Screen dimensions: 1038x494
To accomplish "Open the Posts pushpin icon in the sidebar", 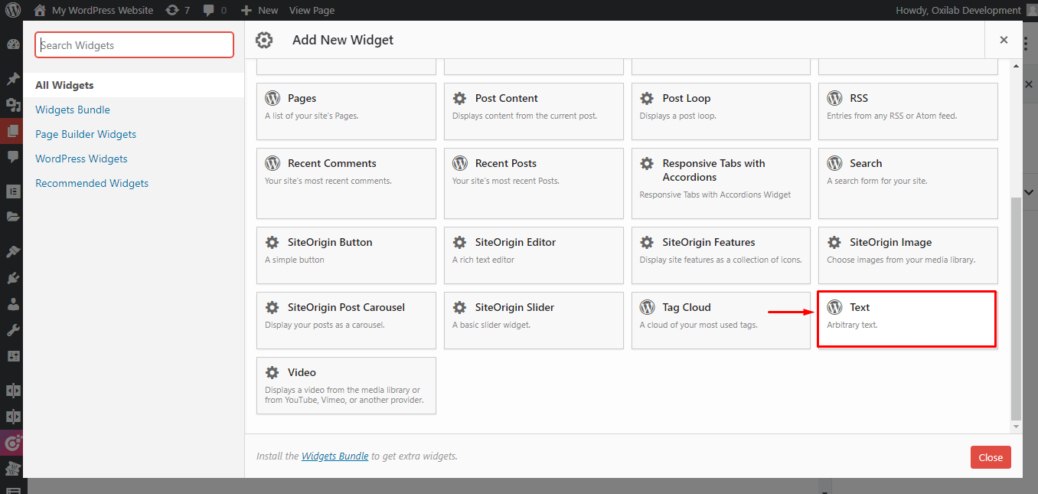I will tap(12, 79).
